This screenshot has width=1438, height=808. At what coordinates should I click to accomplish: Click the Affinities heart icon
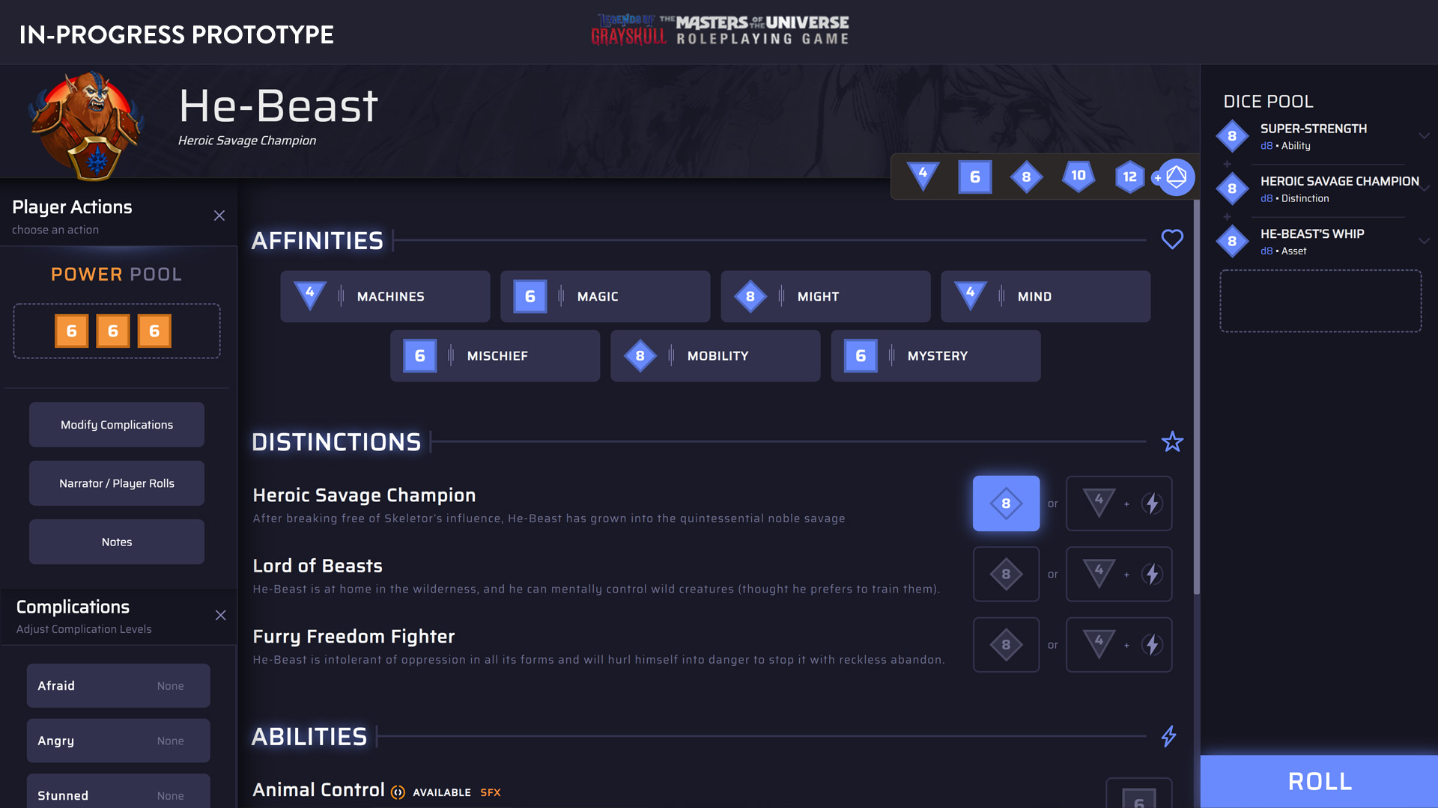(1171, 239)
